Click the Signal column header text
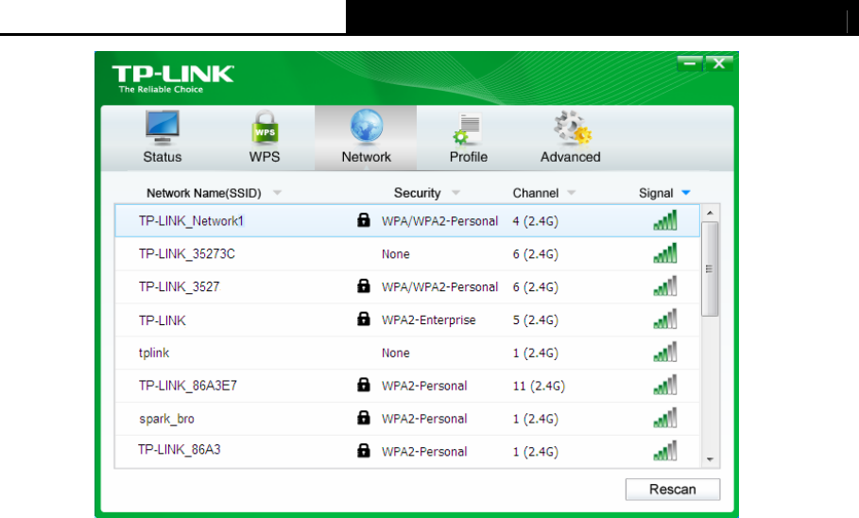The image size is (859, 518). point(656,193)
